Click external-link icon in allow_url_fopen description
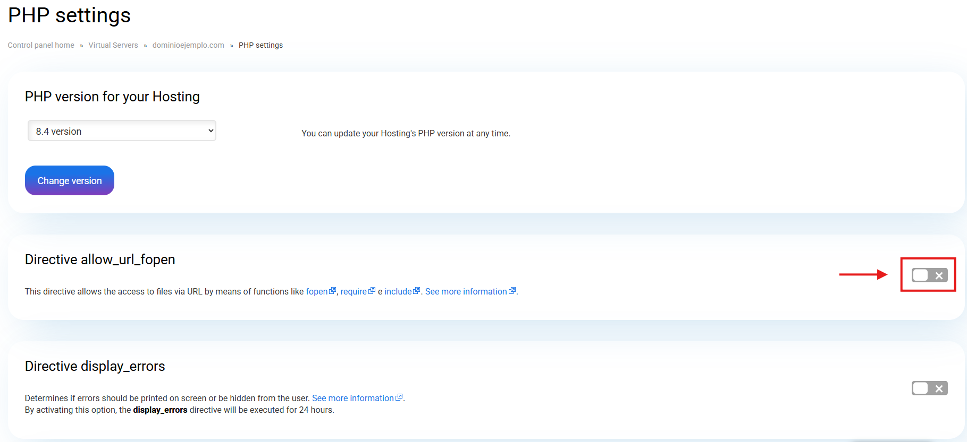Screen dimensions: 967x442 pos(512,291)
